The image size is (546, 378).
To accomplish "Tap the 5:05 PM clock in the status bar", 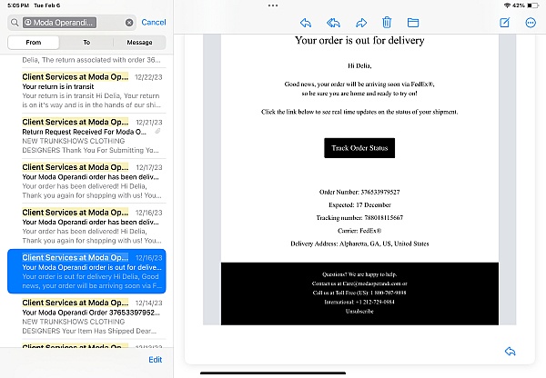I will (18, 5).
